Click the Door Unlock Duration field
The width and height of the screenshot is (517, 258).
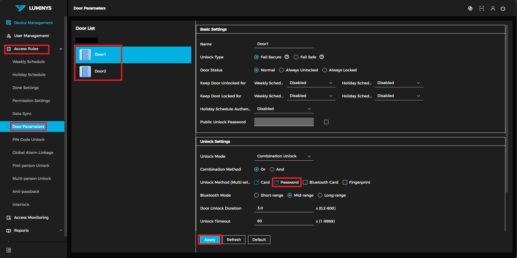tap(284, 208)
